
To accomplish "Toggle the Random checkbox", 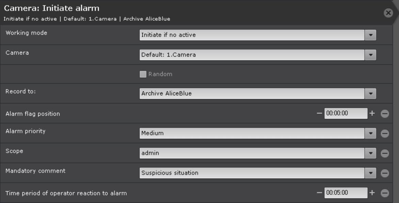I will click(x=143, y=74).
